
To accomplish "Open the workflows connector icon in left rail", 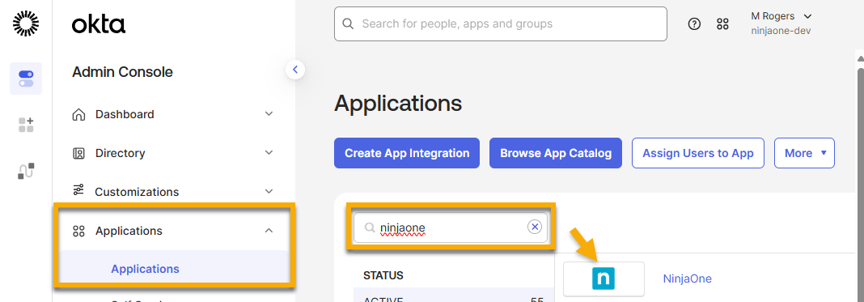I will coord(26,171).
